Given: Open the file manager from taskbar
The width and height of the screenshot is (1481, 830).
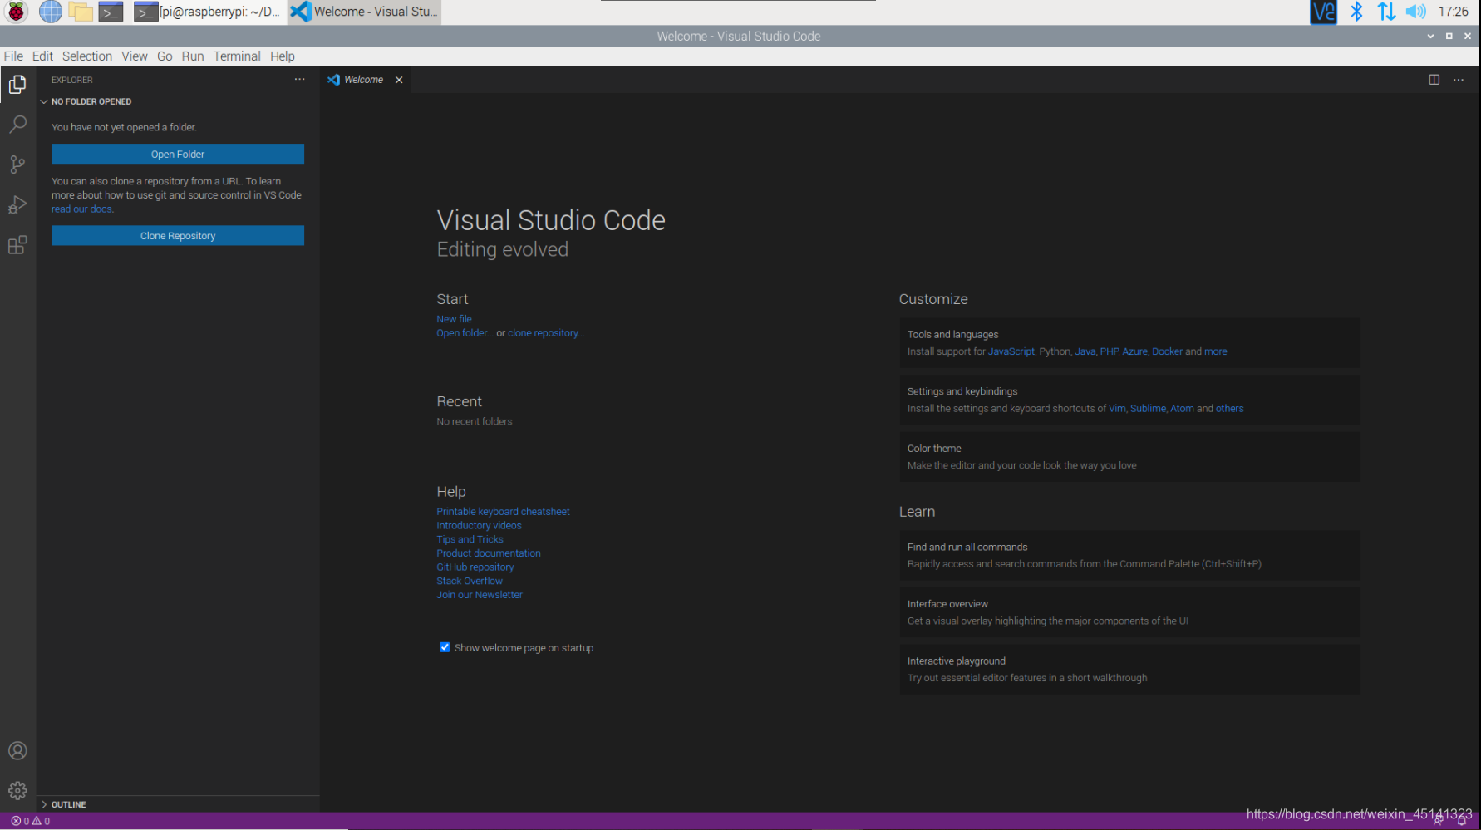Looking at the screenshot, I should tap(81, 12).
